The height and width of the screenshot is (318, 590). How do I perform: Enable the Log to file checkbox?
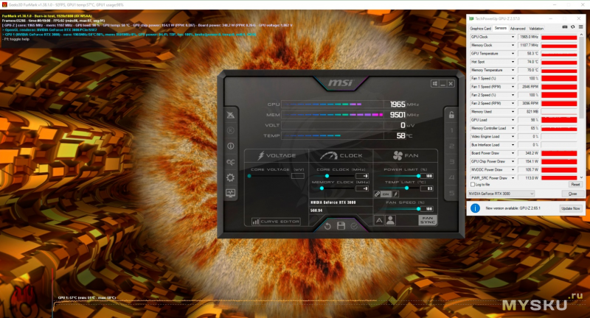(x=473, y=185)
